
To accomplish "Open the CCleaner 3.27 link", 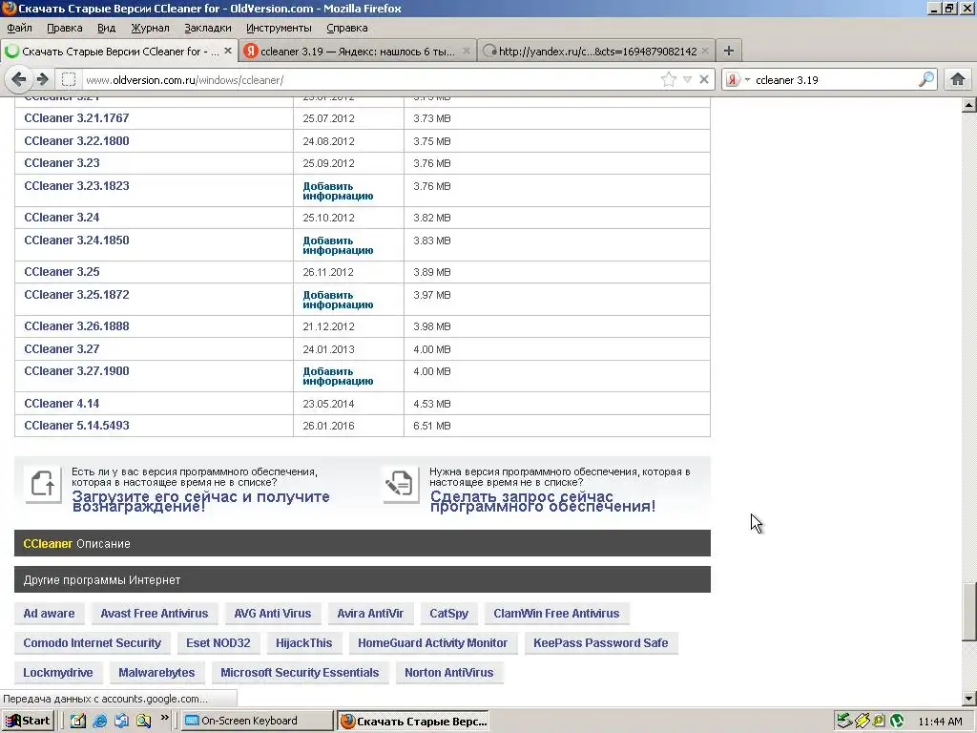I will (62, 349).
